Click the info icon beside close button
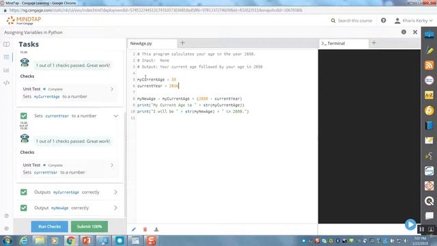This screenshot has height=246, width=437. pyautogui.click(x=404, y=32)
